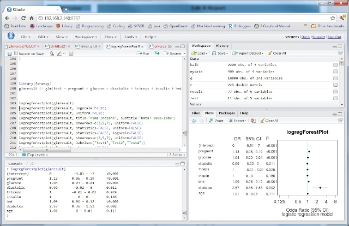The height and width of the screenshot is (226, 349).
Task: Click the Zoom plot magnifier icon
Action: (210, 120)
